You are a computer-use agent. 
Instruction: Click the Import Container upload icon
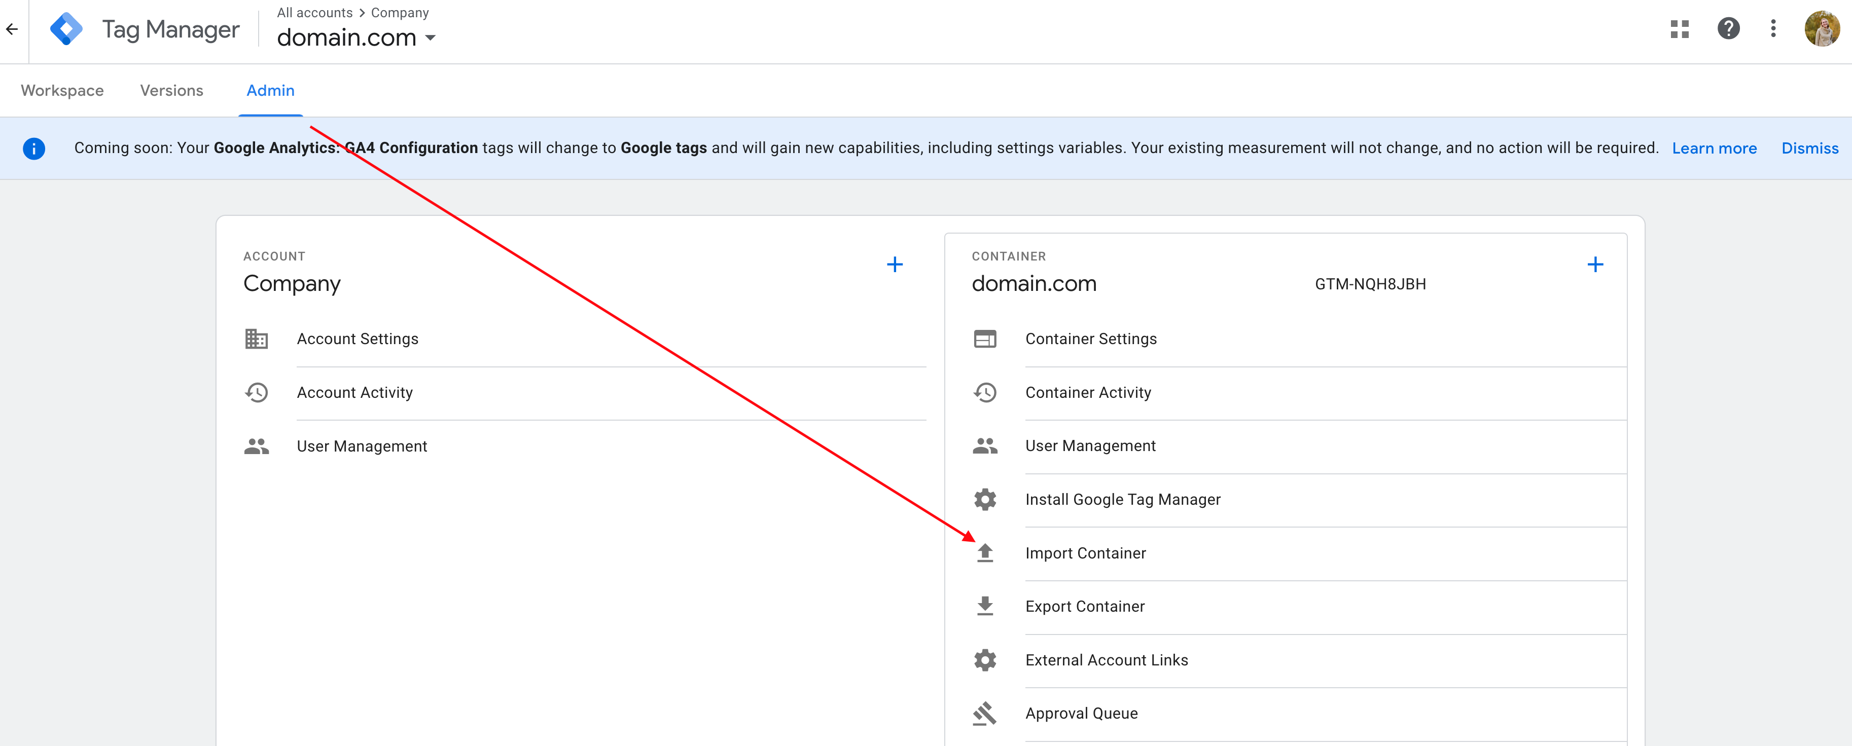click(x=984, y=553)
